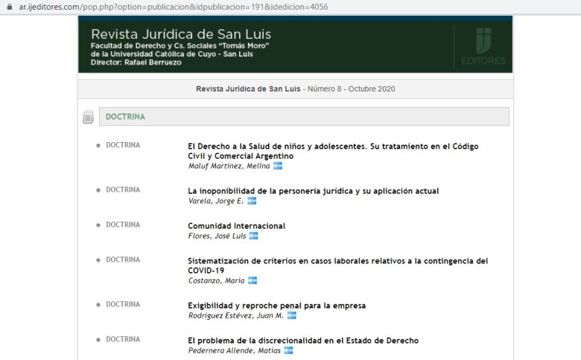Open the DOCTRINA section header
Image resolution: width=581 pixels, height=360 pixels.
(304, 117)
